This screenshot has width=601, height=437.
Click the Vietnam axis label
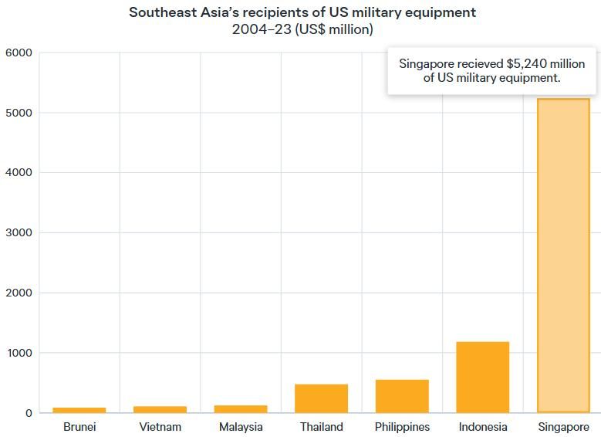pos(160,427)
